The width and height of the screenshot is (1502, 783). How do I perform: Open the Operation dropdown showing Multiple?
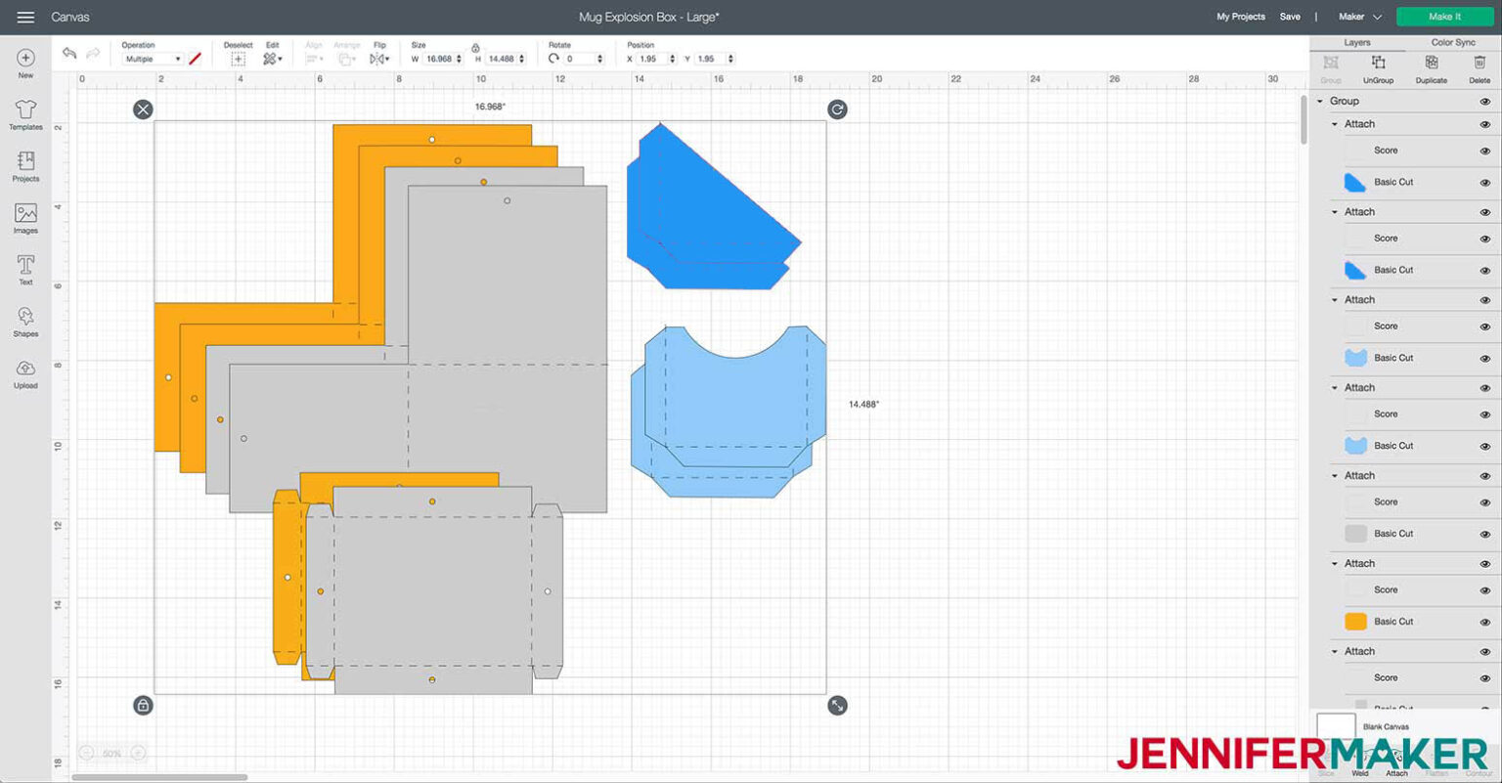point(153,59)
